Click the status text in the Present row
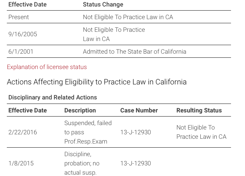The image size is (245, 176). tap(128, 17)
